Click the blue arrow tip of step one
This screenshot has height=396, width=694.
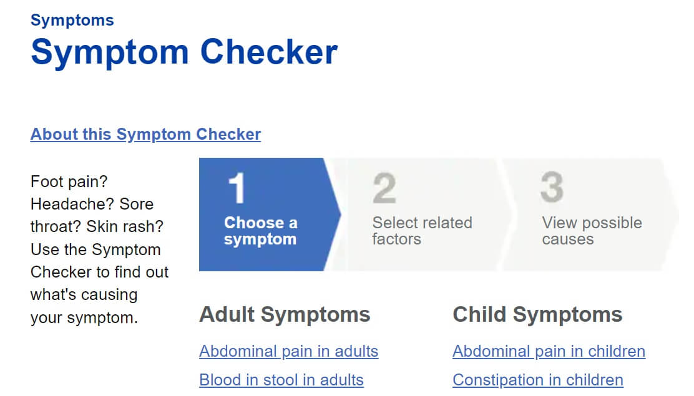click(x=334, y=215)
